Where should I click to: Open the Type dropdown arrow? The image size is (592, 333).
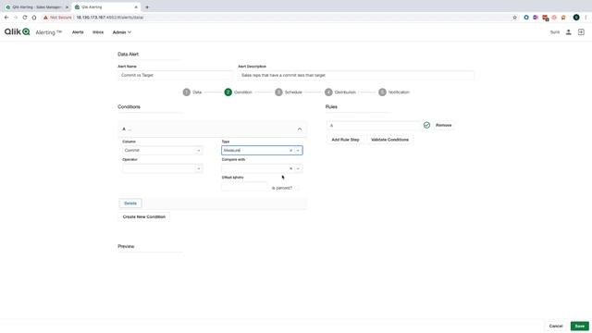298,150
